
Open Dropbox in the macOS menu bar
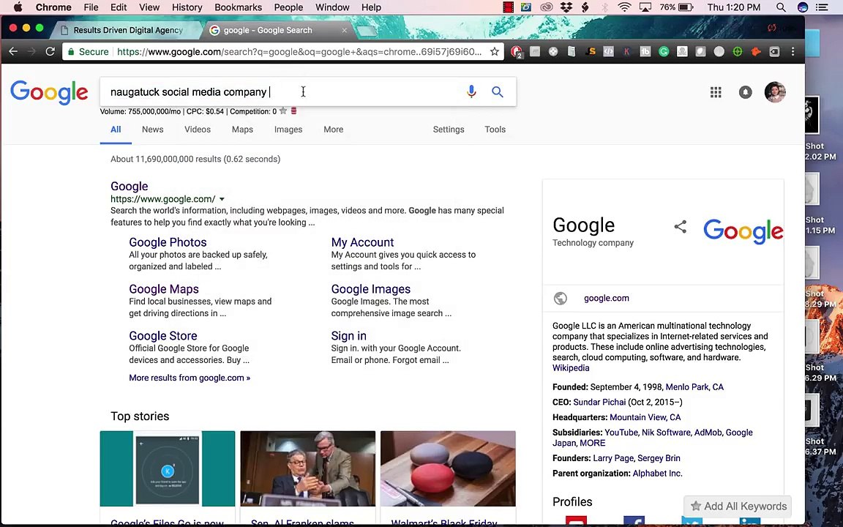tap(566, 7)
